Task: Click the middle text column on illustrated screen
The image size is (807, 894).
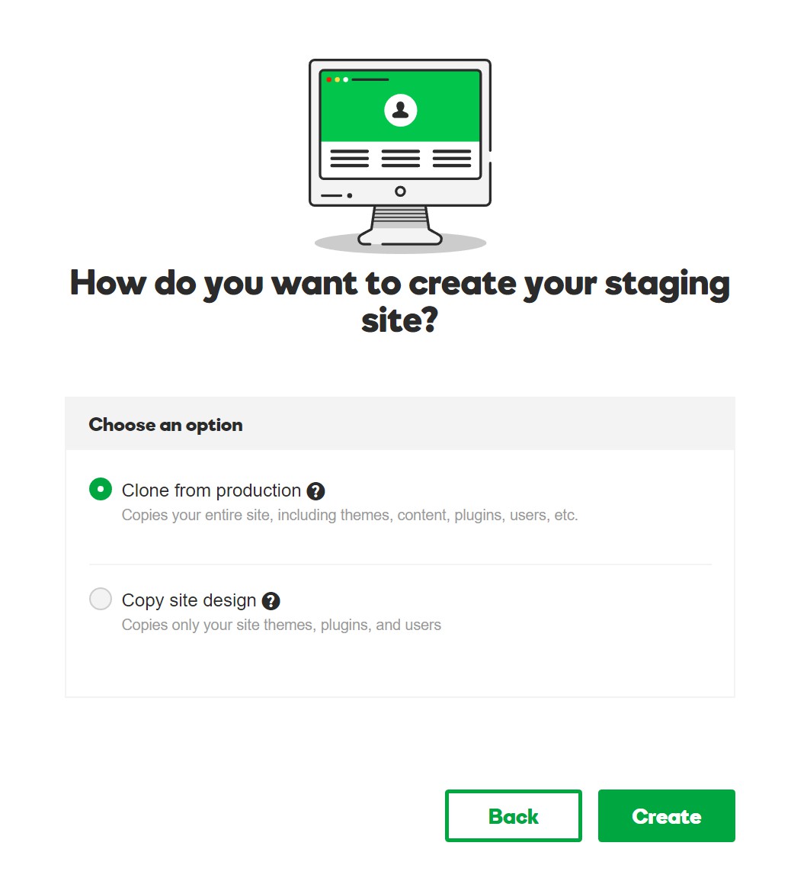Action: (x=400, y=159)
